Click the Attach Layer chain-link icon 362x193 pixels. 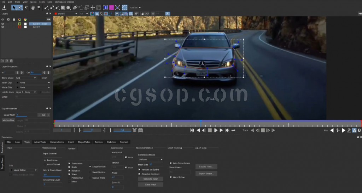[75, 8]
